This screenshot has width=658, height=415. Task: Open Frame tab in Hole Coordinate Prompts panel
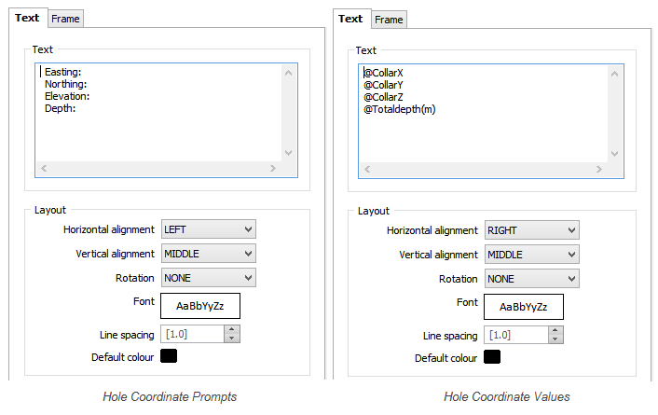click(65, 19)
